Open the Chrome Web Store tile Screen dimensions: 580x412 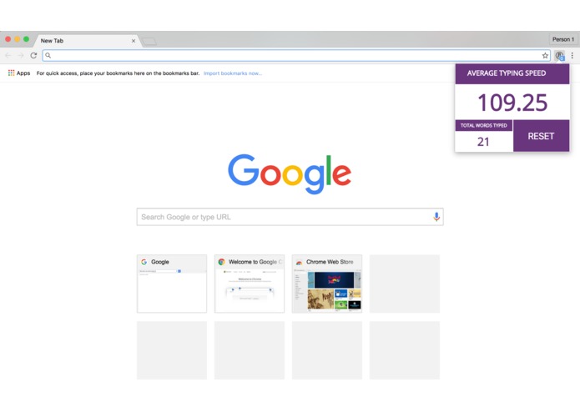327,284
